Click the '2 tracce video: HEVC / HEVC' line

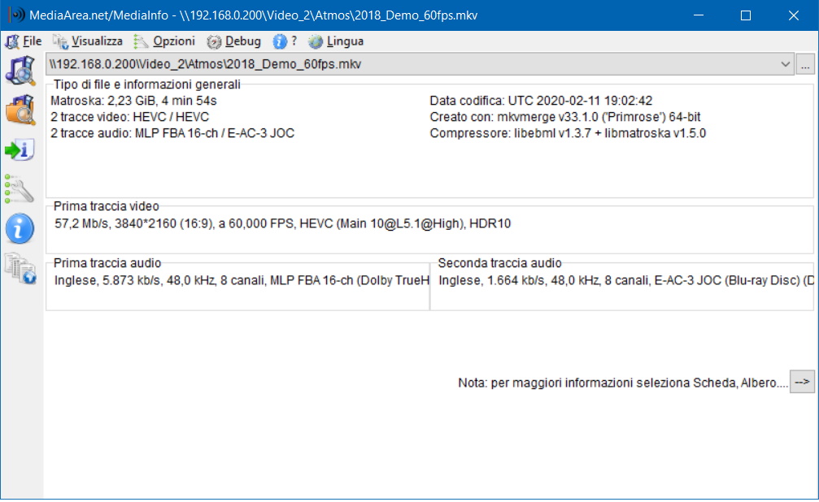(129, 117)
